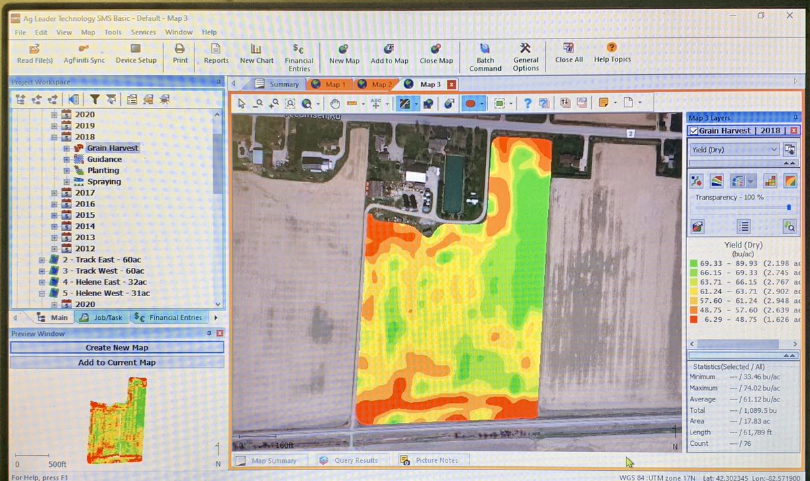Collapse the 2018 tree node

point(55,137)
